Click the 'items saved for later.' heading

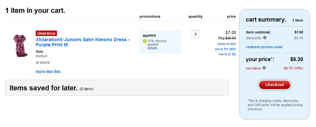pos(43,88)
